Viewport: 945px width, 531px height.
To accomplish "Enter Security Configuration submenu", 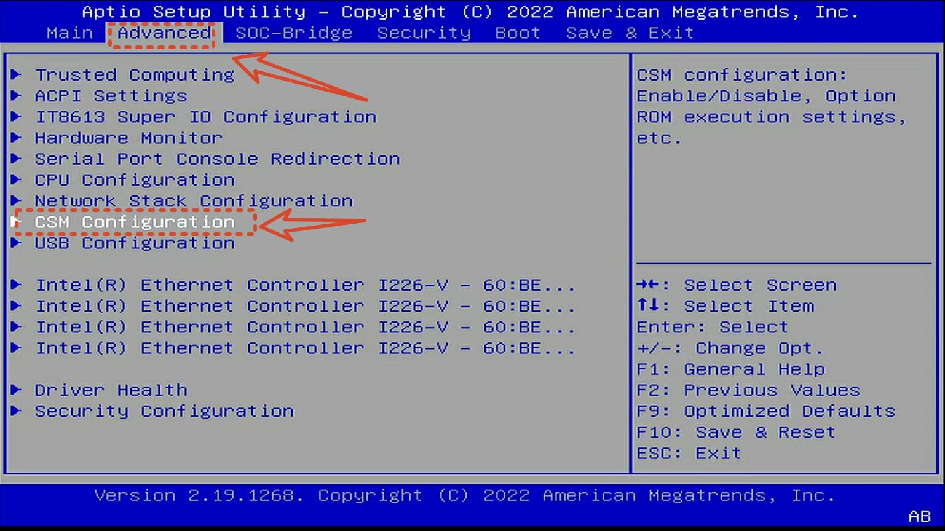I will pyautogui.click(x=164, y=411).
